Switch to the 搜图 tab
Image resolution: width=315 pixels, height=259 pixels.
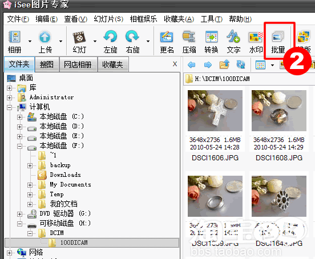point(47,64)
